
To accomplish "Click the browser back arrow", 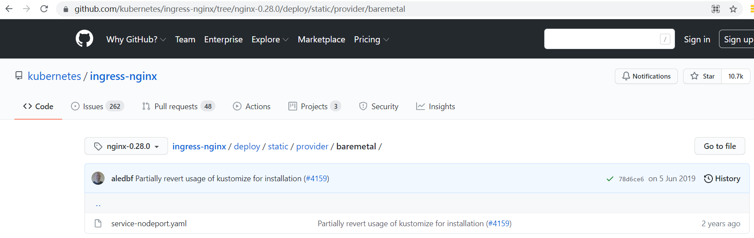I will point(9,9).
